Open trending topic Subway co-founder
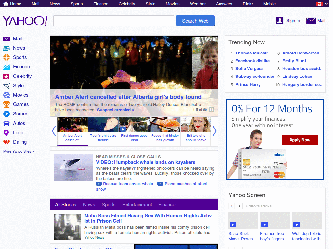This screenshot has height=249, width=333. coord(255,77)
